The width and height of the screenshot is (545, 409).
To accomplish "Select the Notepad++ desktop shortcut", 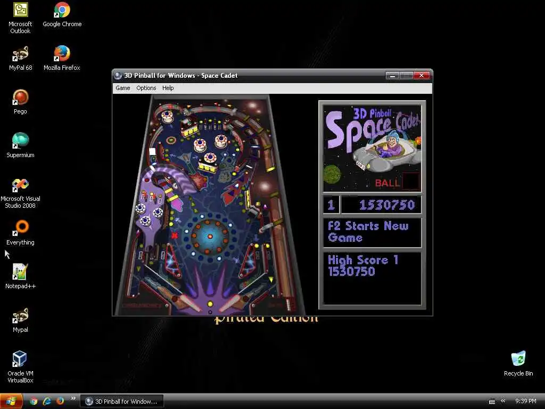I will click(20, 276).
